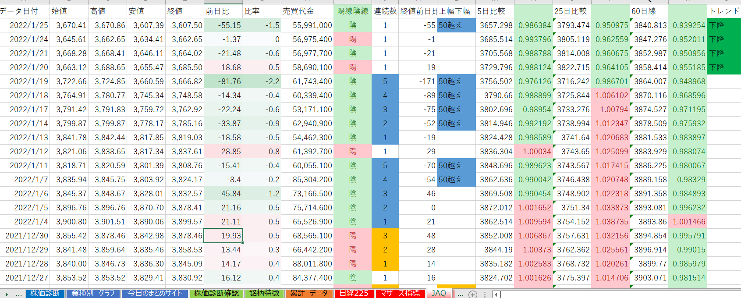Click the closing price 3,607.50
The width and height of the screenshot is (741, 298).
point(184,25)
